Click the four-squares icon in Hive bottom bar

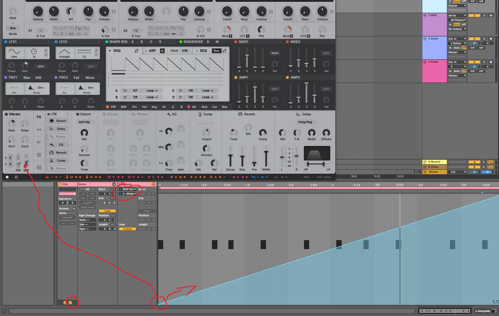tap(16, 177)
